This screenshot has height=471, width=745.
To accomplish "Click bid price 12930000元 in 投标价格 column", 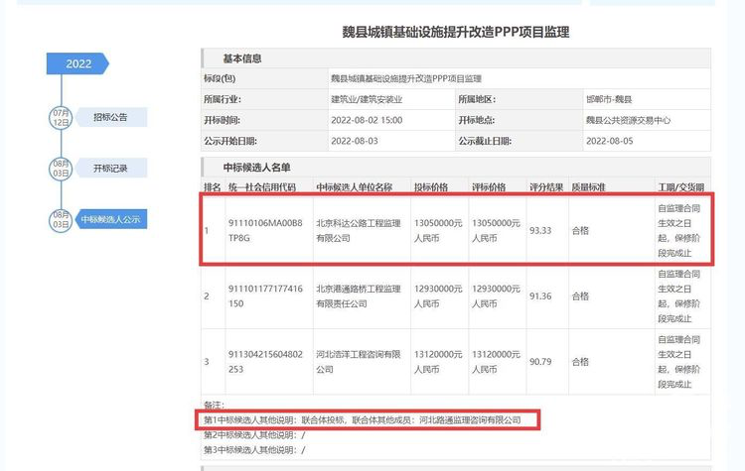I will 438,295.
